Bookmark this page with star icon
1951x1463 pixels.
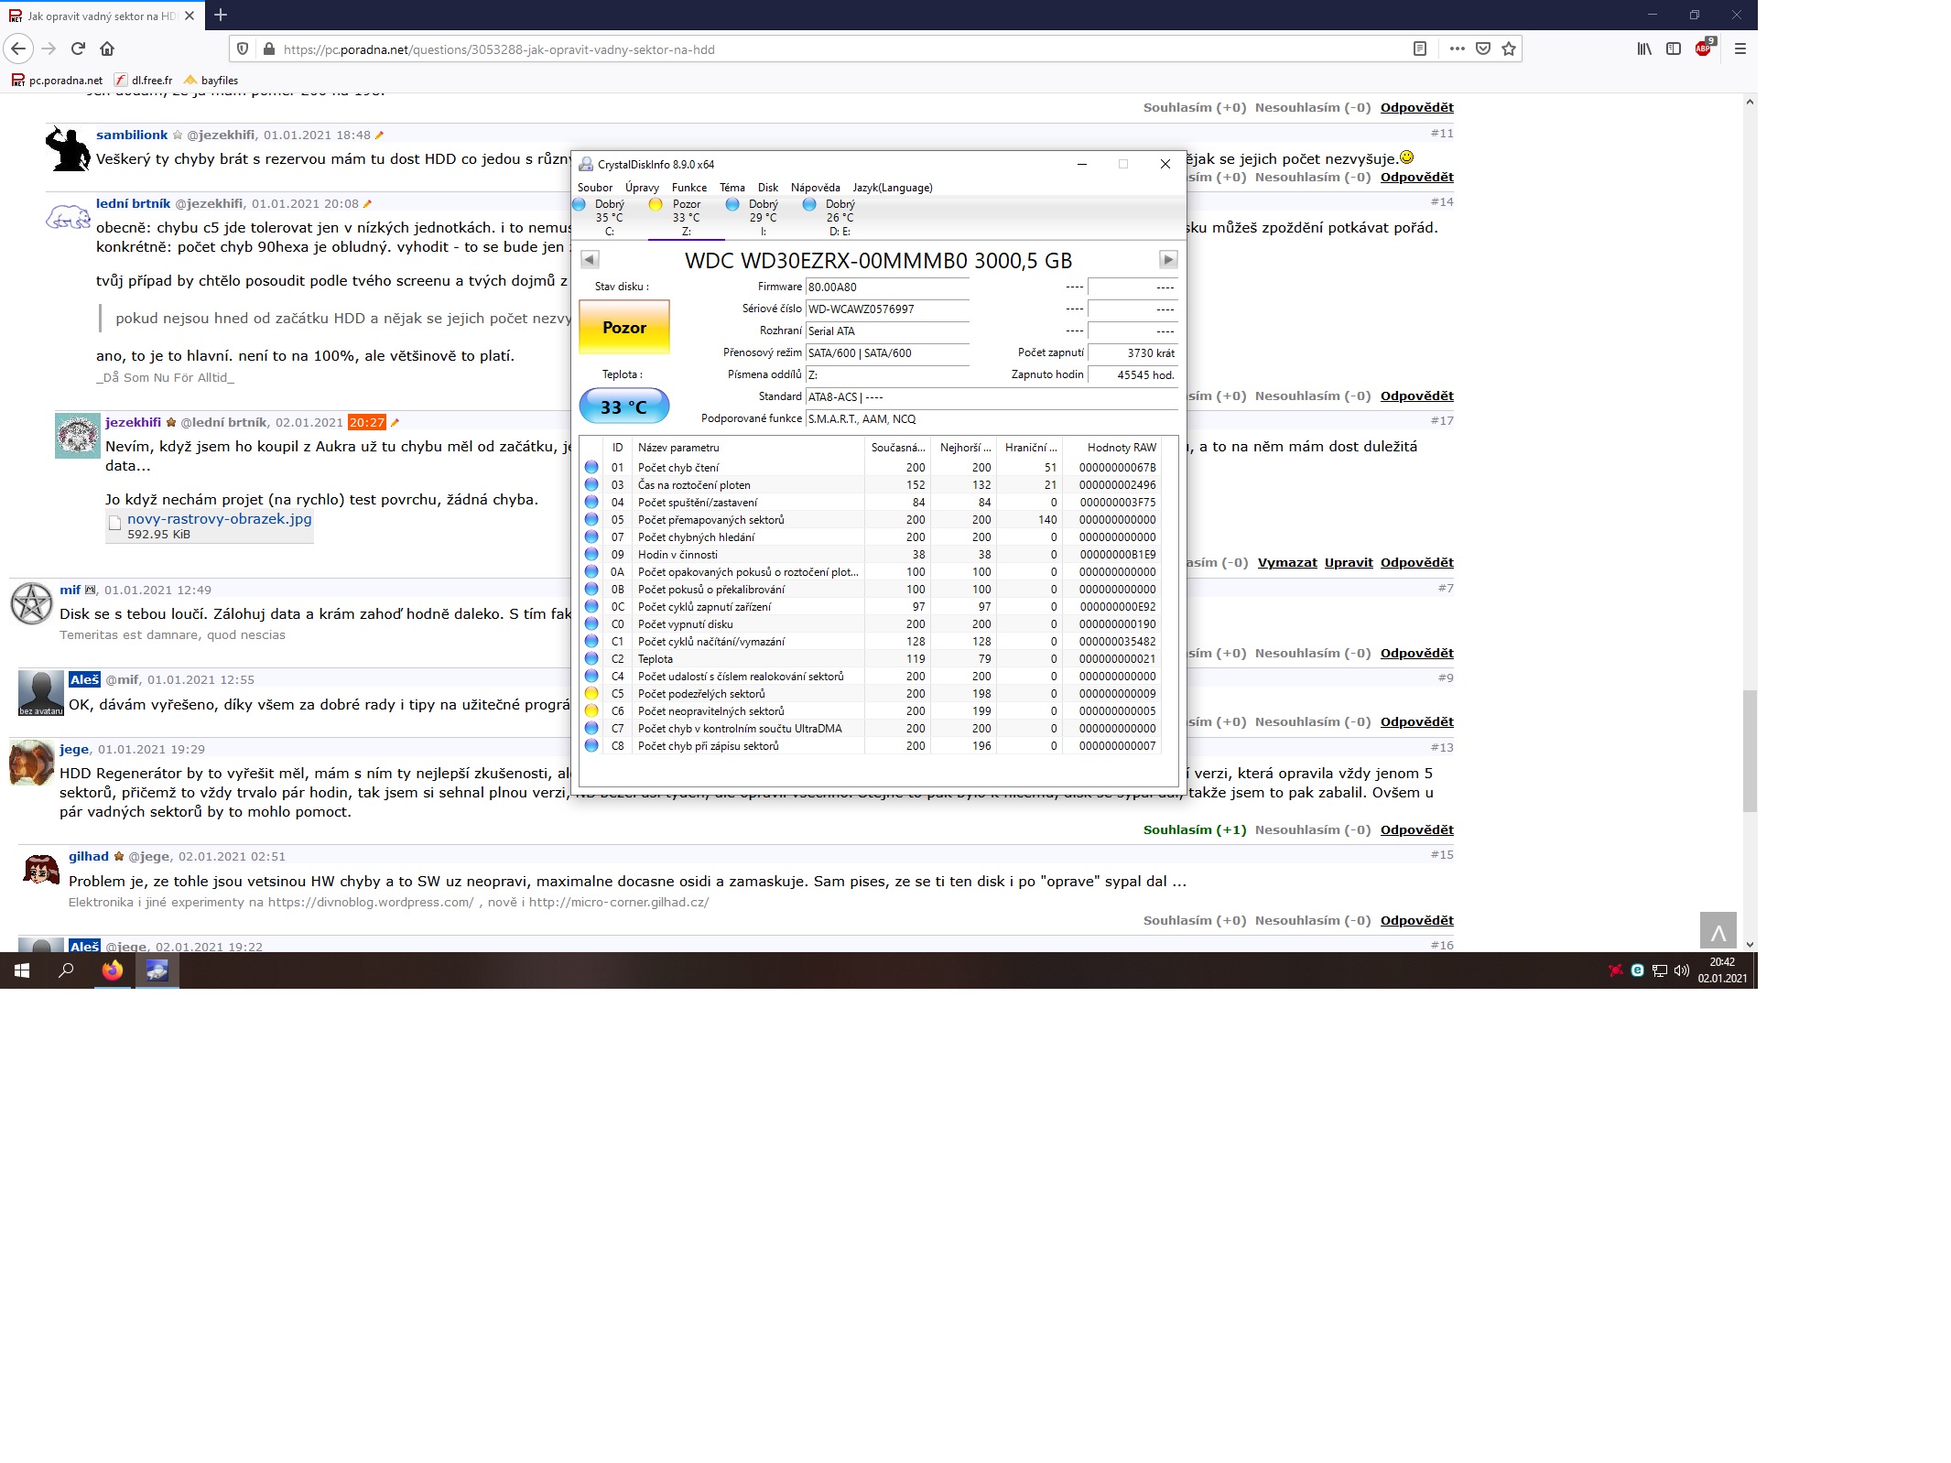point(1509,49)
